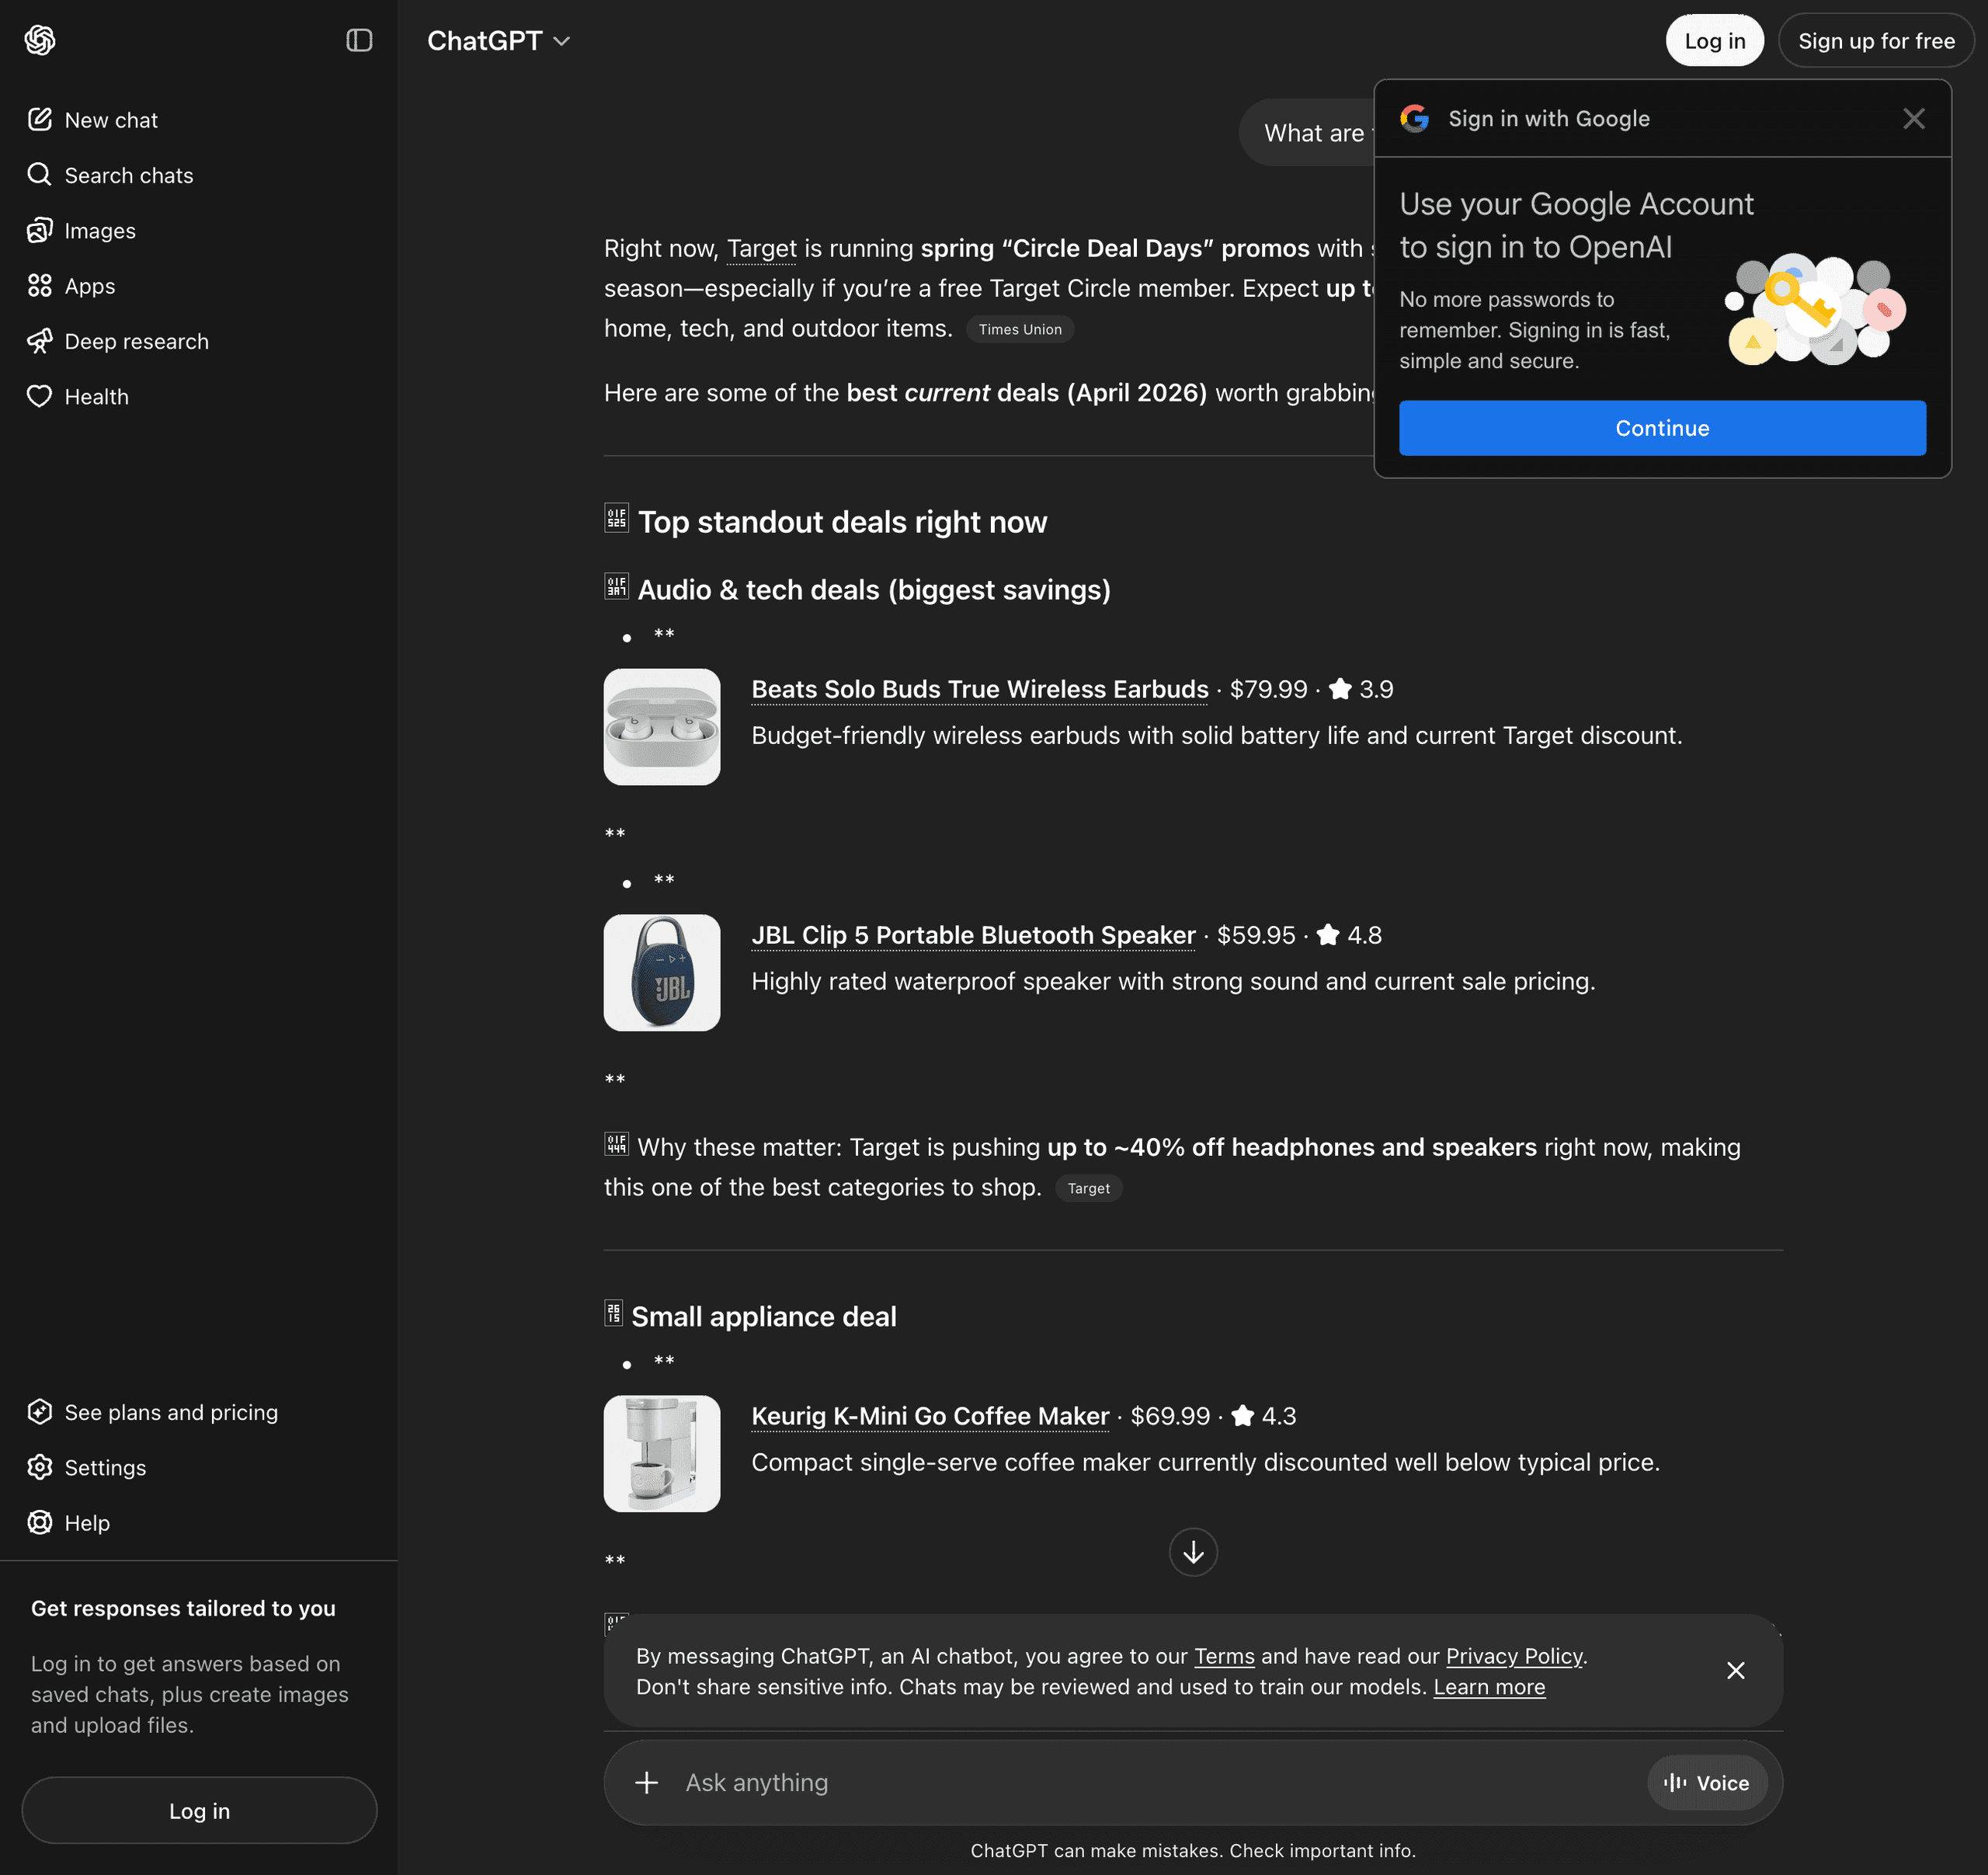Click the Keurig K-Mini product thumbnail
The height and width of the screenshot is (1875, 1988).
662,1454
